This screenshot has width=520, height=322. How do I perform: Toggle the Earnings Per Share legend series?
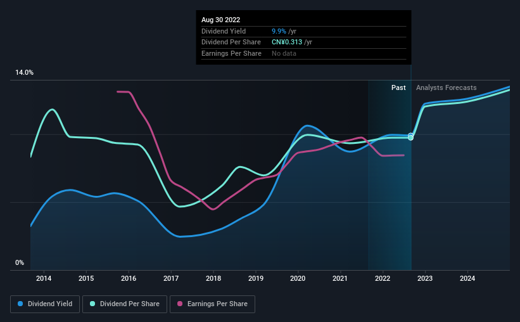[212, 304]
